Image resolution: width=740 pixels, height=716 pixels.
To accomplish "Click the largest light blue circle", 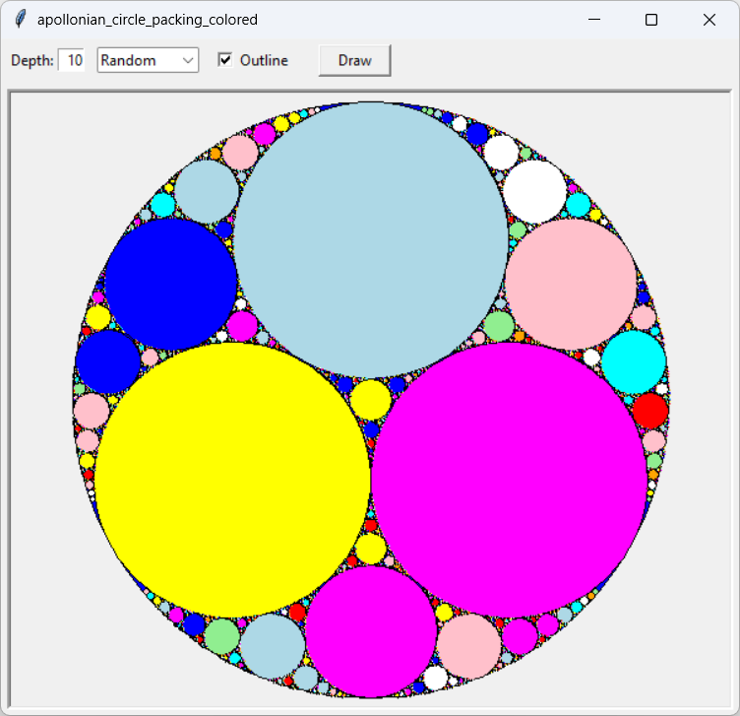I will click(x=371, y=240).
